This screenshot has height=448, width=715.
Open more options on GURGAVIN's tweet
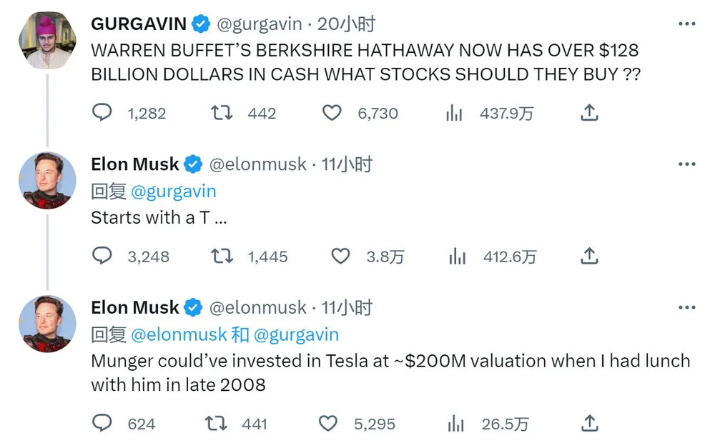(x=686, y=24)
